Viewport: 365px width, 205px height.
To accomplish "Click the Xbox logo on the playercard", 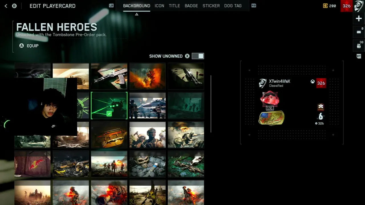I will coord(313,82).
